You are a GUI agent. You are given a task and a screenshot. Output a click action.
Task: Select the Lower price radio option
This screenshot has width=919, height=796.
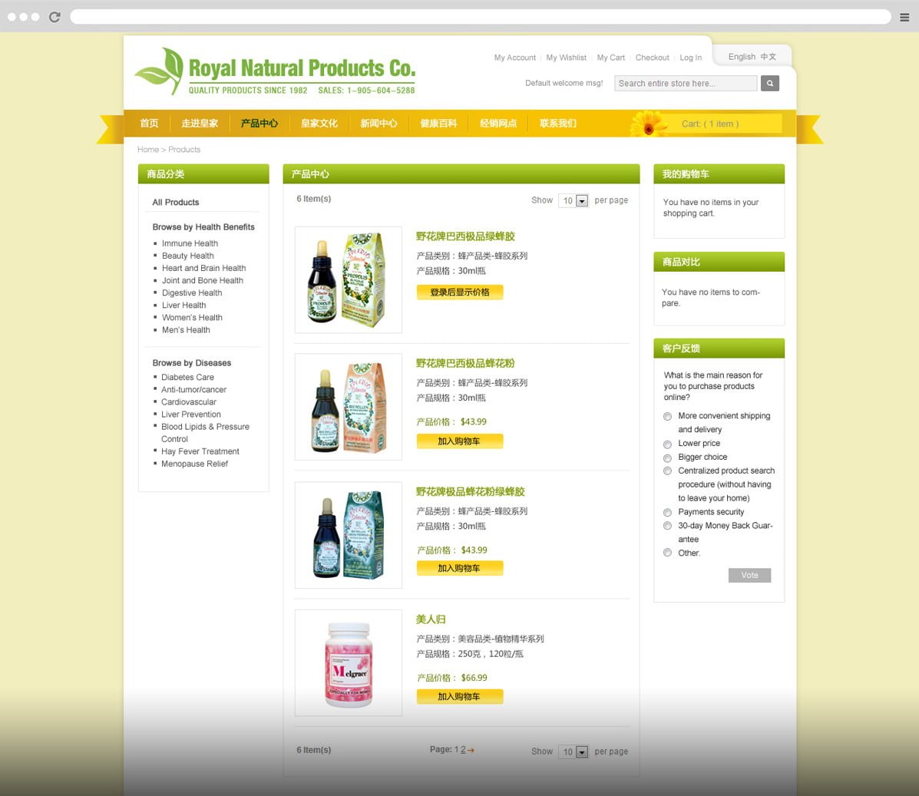pyautogui.click(x=667, y=444)
